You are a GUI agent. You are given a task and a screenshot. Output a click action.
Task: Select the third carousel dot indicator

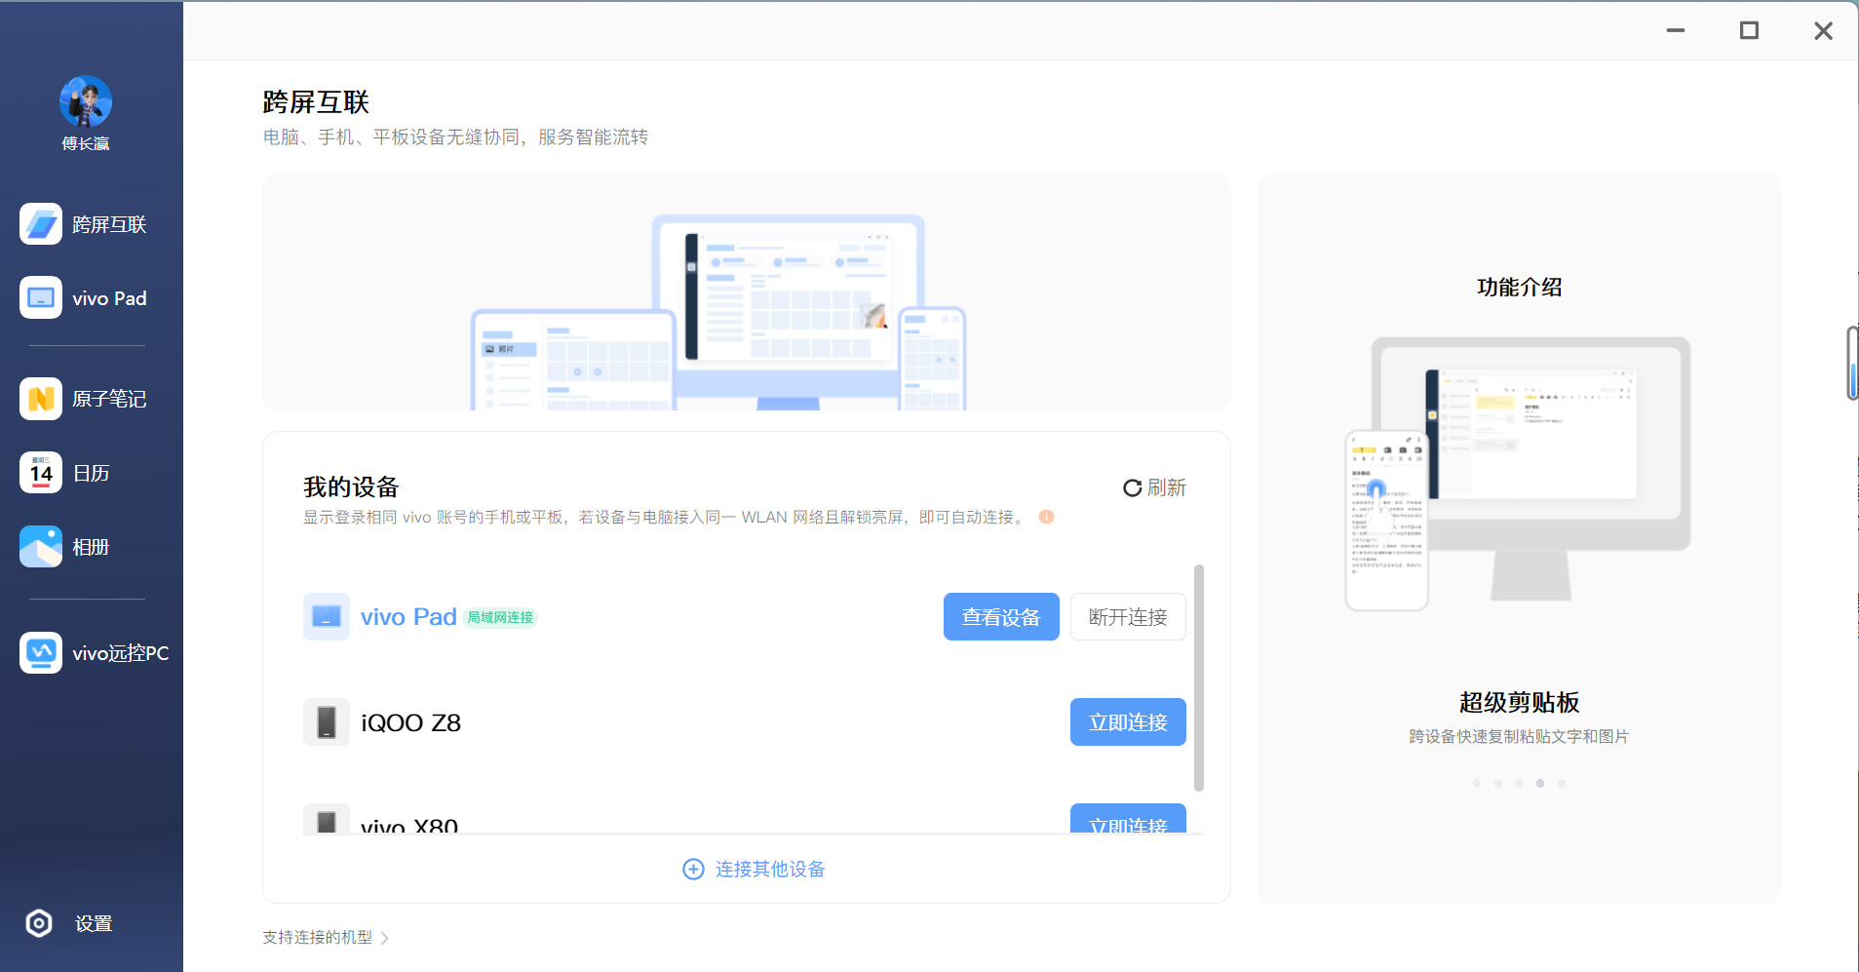point(1519,783)
